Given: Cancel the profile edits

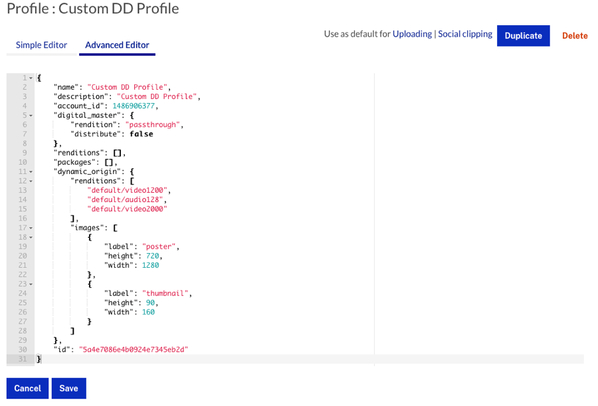Looking at the screenshot, I should [27, 389].
